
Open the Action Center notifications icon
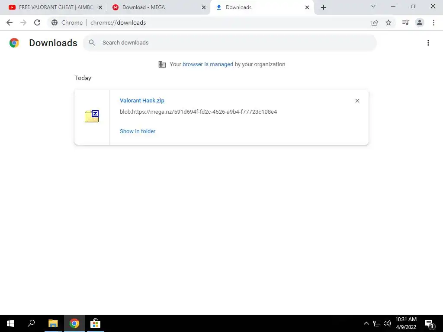(430, 324)
